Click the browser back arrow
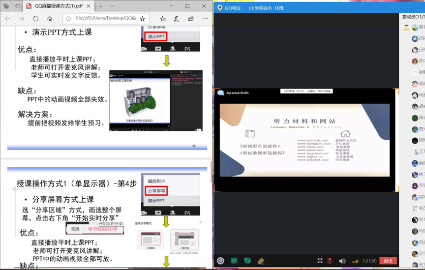Screen dimensions: 425x270 [x=7, y=19]
